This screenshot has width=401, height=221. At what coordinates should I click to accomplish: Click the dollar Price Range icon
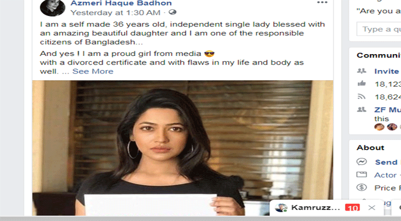point(362,187)
